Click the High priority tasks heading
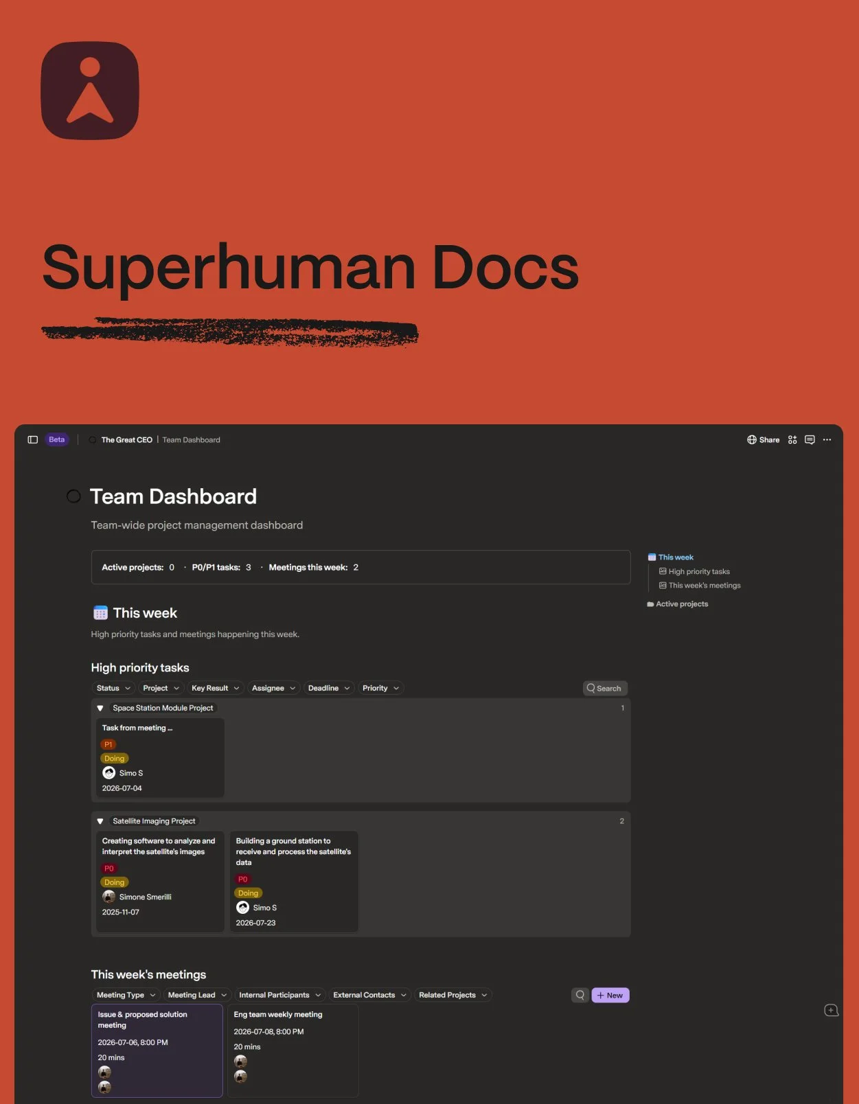Screen dimensions: 859x1104 click(140, 667)
